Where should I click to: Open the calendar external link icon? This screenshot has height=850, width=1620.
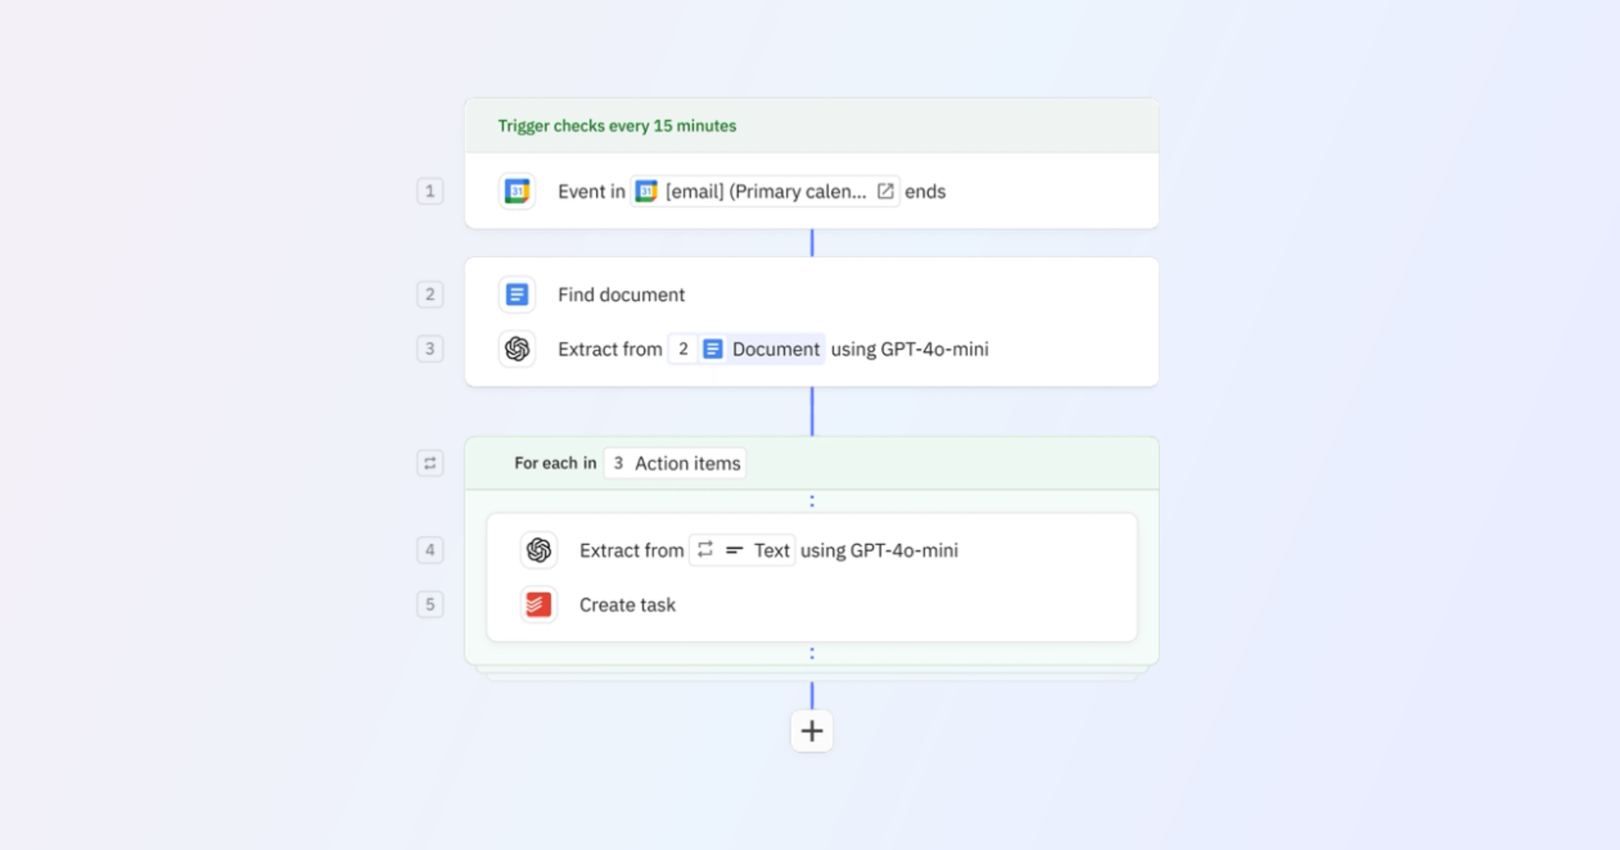[886, 191]
